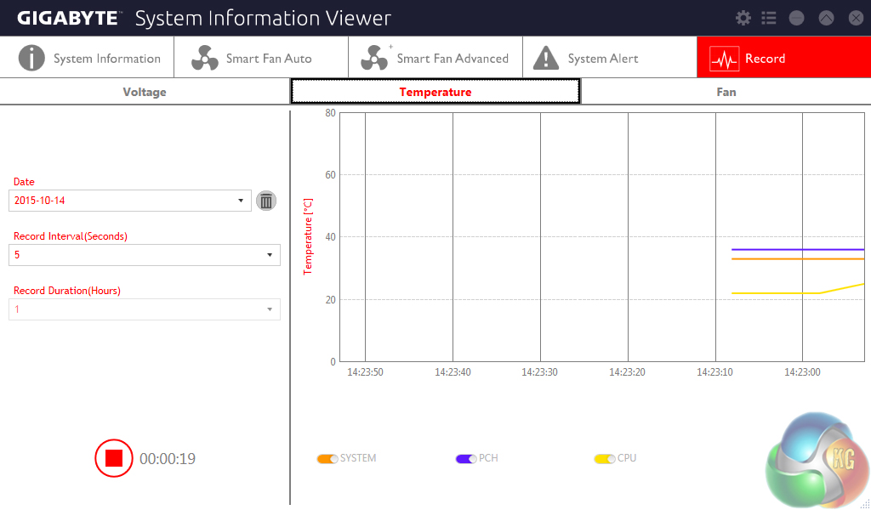871x510 pixels.
Task: Toggle the SYSTEM temperature line switch
Action: pyautogui.click(x=327, y=459)
